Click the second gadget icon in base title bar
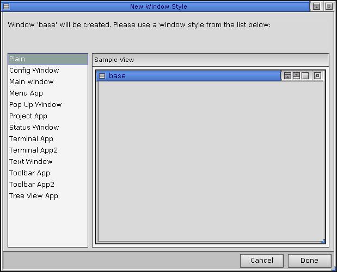The height and width of the screenshot is (272, 337). tap(296, 76)
